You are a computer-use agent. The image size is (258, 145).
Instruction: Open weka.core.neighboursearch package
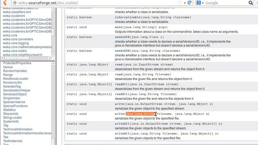(23, 55)
